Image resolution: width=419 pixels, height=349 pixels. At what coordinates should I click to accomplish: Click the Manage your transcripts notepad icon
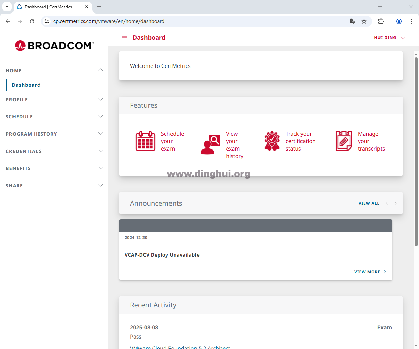tap(344, 141)
